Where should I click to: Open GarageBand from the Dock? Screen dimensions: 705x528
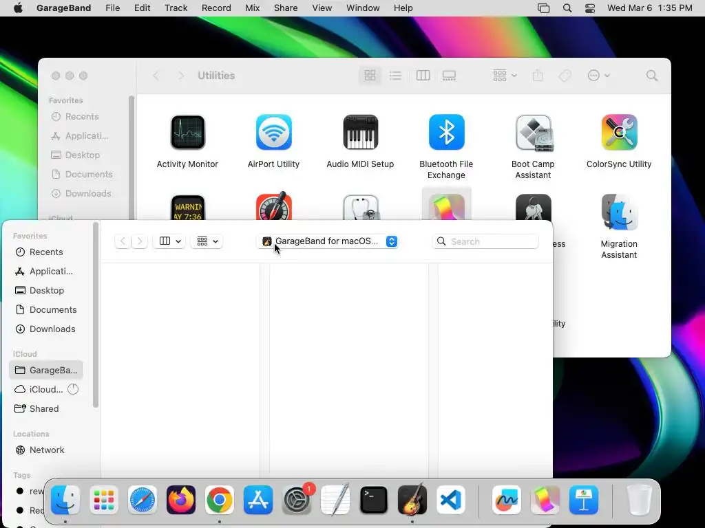(x=412, y=499)
